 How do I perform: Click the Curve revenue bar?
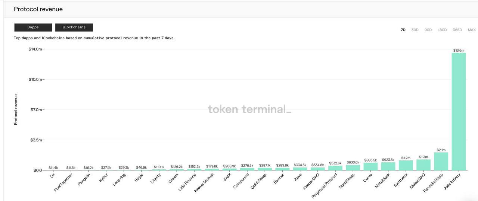pyautogui.click(x=370, y=166)
